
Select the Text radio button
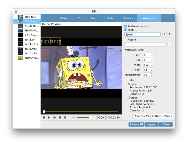(126, 30)
